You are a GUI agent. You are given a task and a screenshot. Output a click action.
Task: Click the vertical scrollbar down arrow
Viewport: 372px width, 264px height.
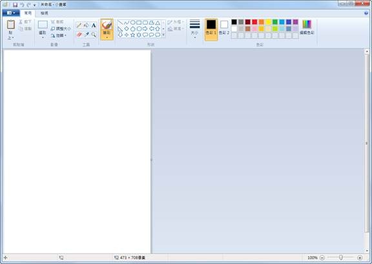click(x=367, y=250)
